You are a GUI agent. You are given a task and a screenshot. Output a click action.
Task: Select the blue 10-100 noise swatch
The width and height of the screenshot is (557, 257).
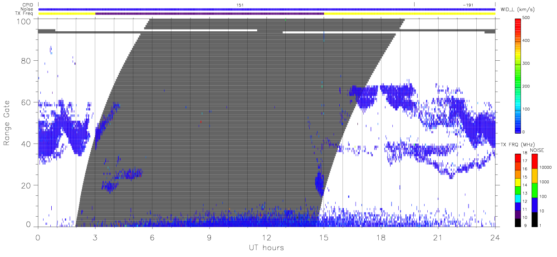click(535, 205)
